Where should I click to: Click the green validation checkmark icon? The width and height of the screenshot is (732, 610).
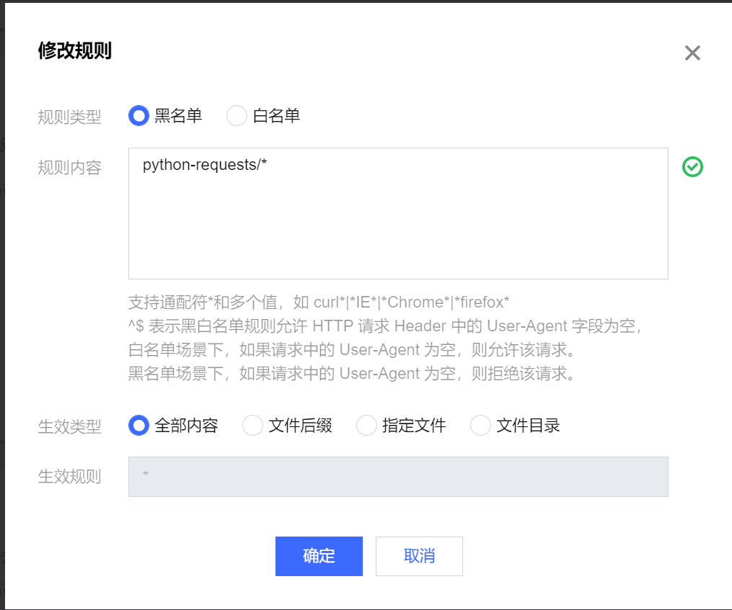(692, 167)
